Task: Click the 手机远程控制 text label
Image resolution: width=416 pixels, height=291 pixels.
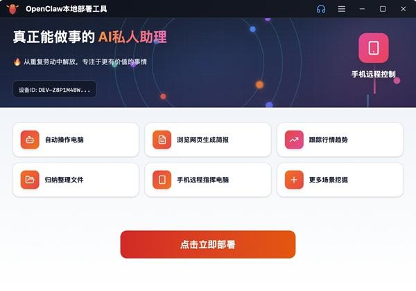Action: tap(373, 74)
